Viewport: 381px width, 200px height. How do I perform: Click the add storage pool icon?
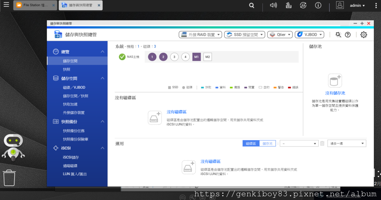click(x=335, y=81)
